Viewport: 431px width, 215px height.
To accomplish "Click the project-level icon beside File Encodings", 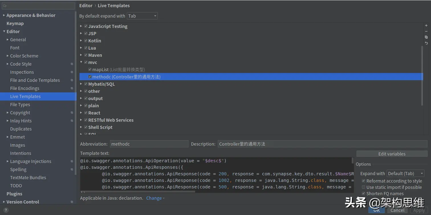I will (72, 88).
